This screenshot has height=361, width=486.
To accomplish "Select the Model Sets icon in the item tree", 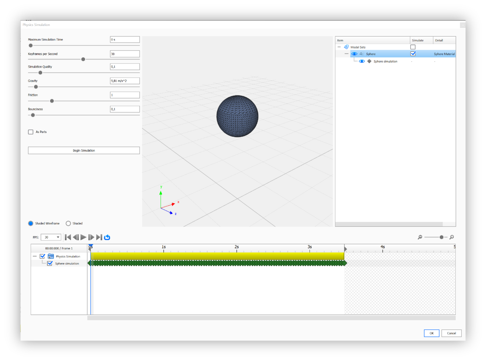I will pos(346,47).
